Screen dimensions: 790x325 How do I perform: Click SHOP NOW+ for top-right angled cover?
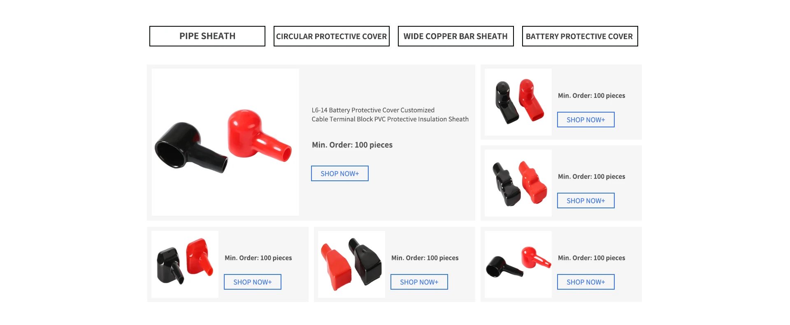(x=586, y=120)
